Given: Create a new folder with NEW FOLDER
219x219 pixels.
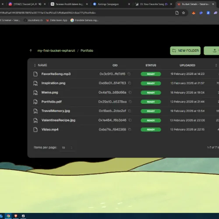Looking at the screenshot, I should tap(185, 51).
